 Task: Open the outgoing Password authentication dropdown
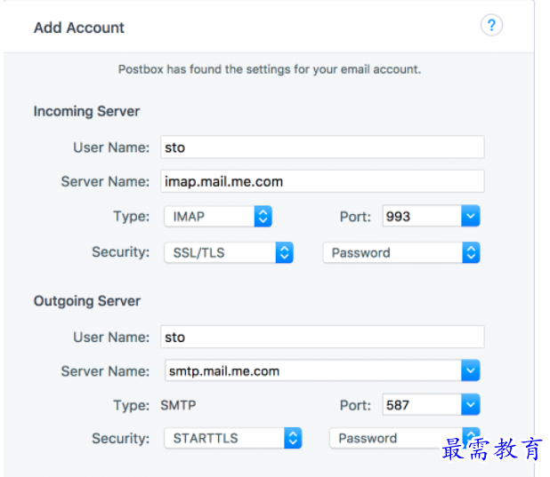405,438
